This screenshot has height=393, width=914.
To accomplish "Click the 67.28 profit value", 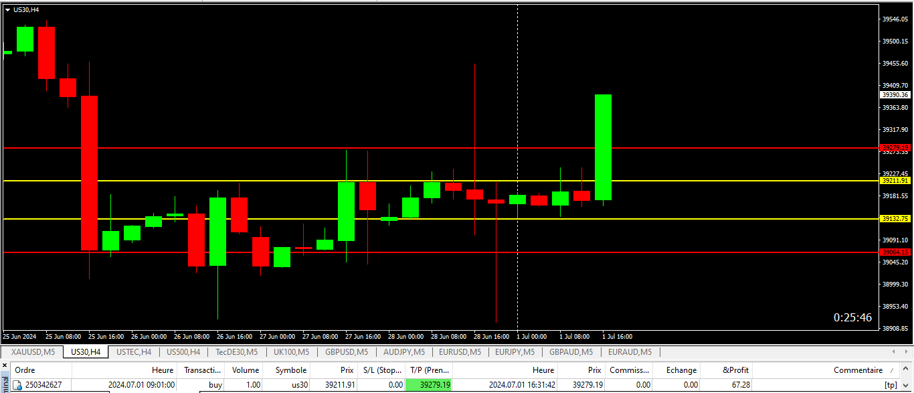I will click(x=739, y=385).
